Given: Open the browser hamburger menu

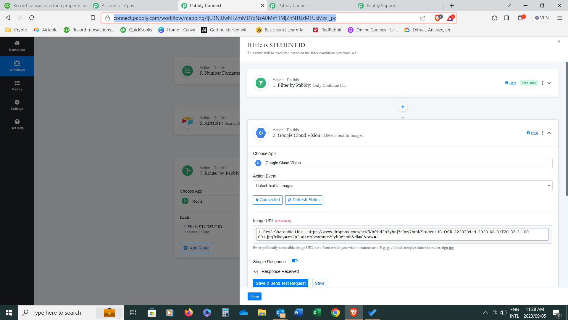Looking at the screenshot, I should pos(560,18).
